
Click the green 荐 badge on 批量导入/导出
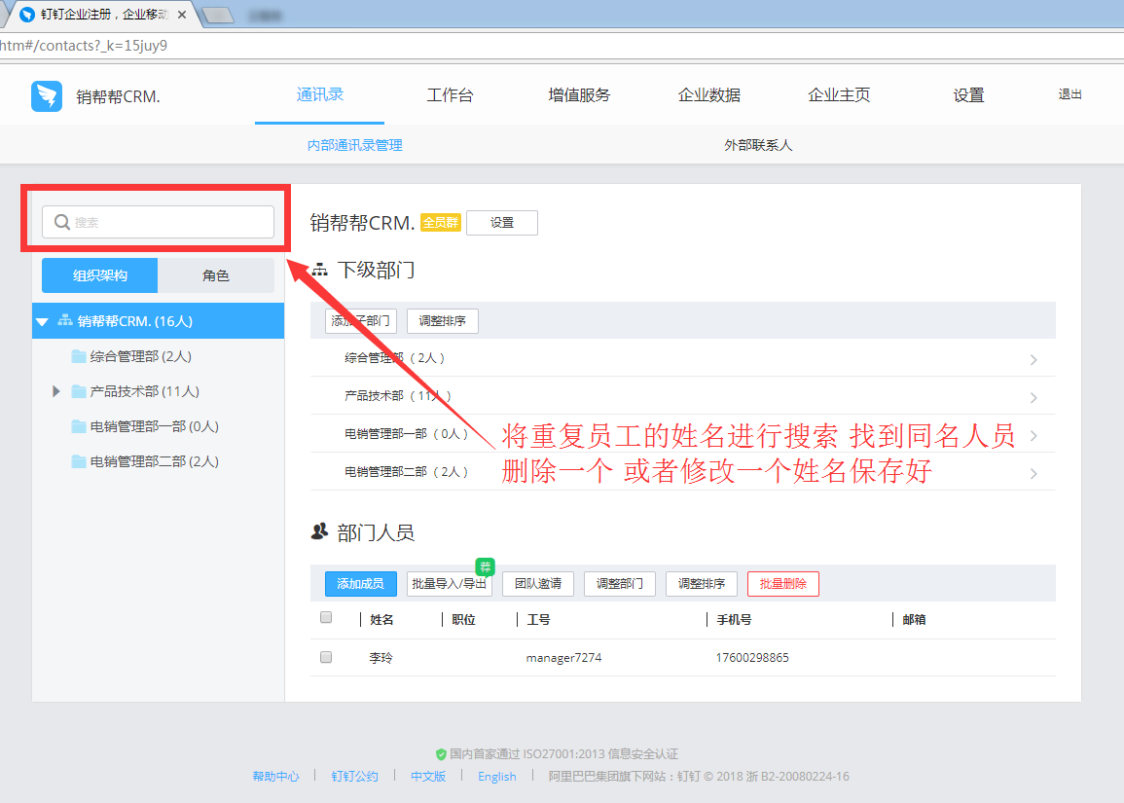tap(486, 567)
